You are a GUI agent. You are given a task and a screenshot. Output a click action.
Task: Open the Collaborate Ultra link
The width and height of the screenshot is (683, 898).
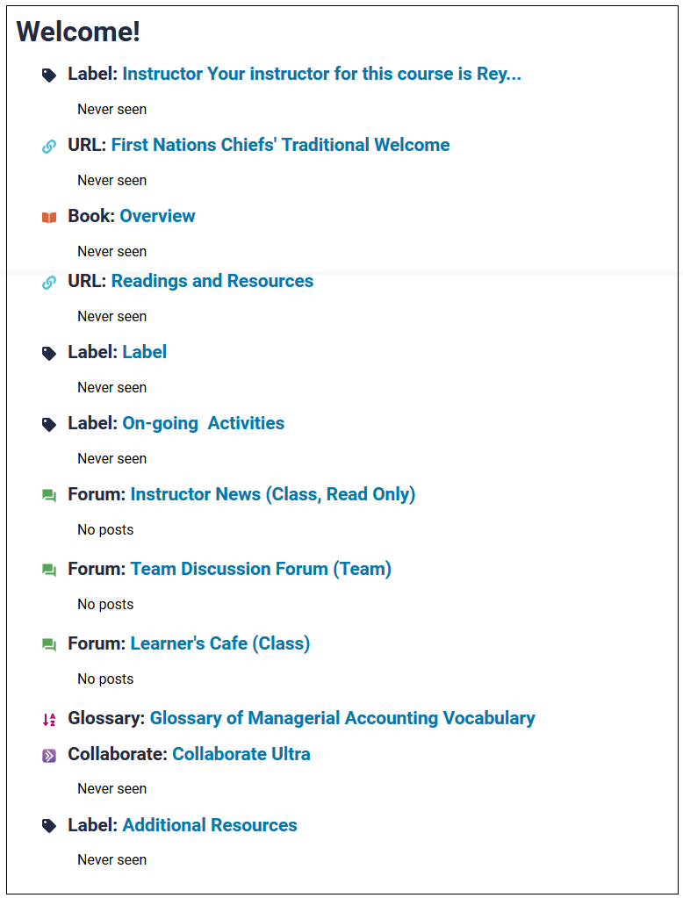(241, 754)
